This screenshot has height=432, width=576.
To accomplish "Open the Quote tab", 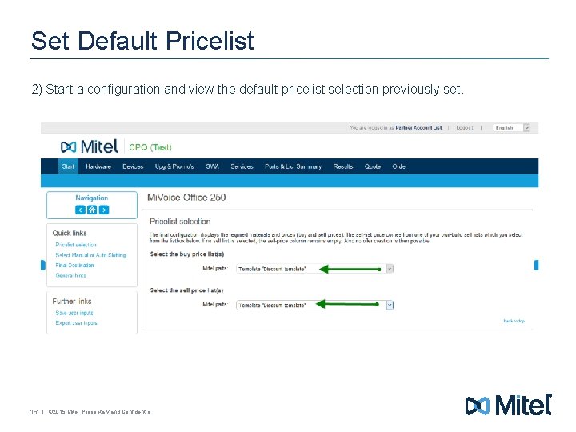I will click(373, 166).
